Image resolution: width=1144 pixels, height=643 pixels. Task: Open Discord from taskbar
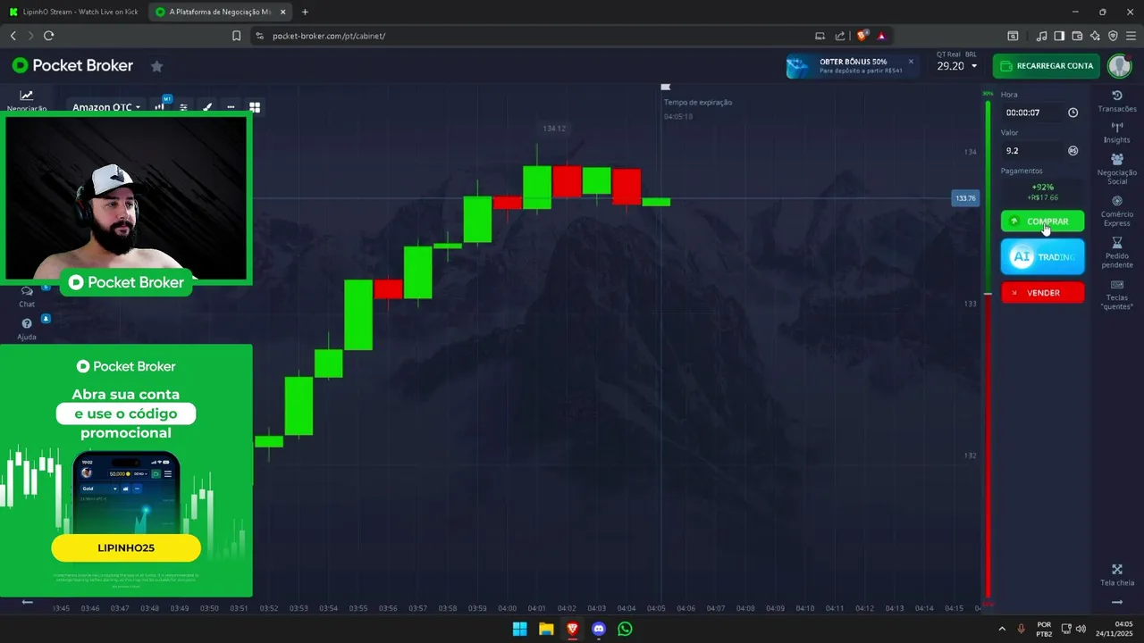coord(599,629)
